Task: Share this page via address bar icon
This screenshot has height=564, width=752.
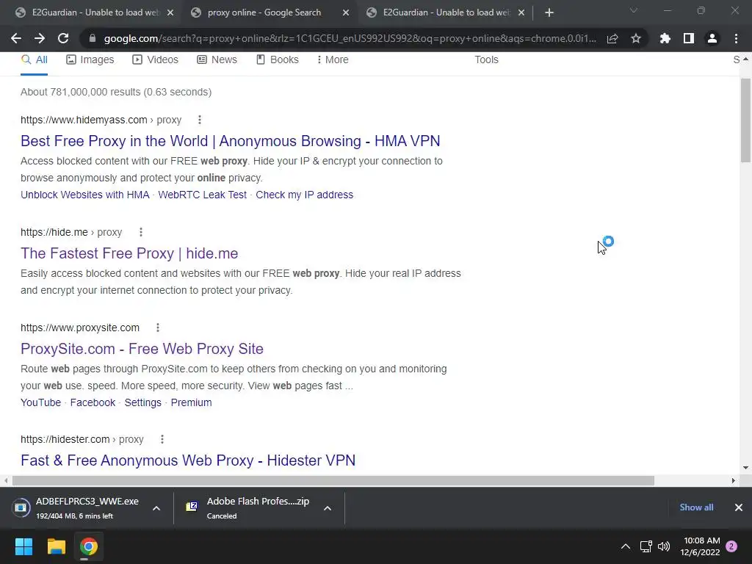Action: coord(612,38)
